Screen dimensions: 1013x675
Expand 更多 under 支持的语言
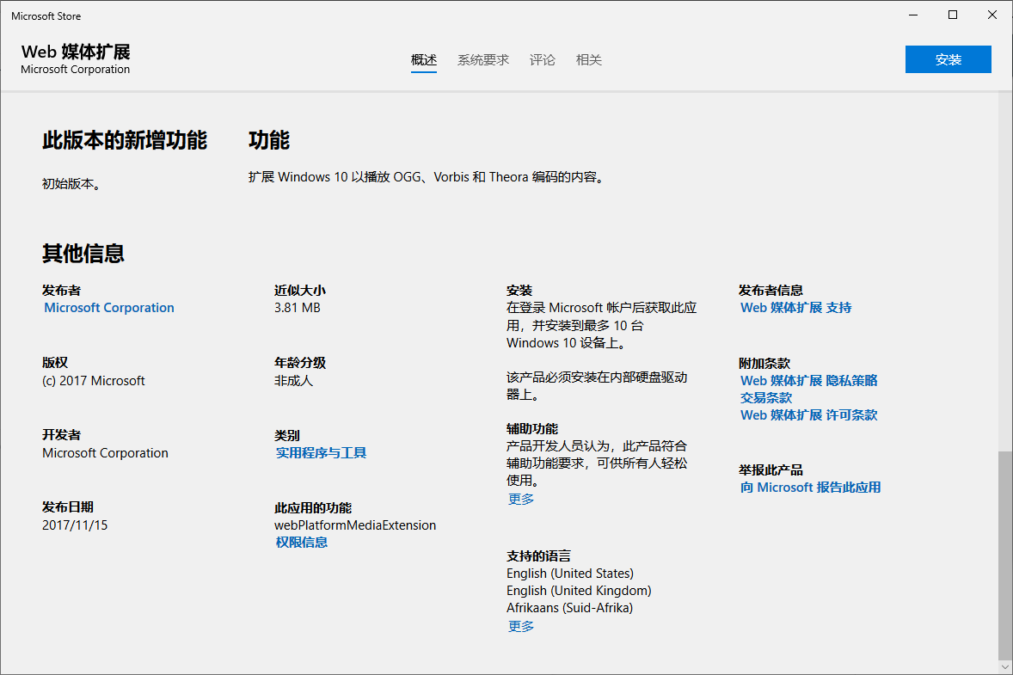(520, 626)
